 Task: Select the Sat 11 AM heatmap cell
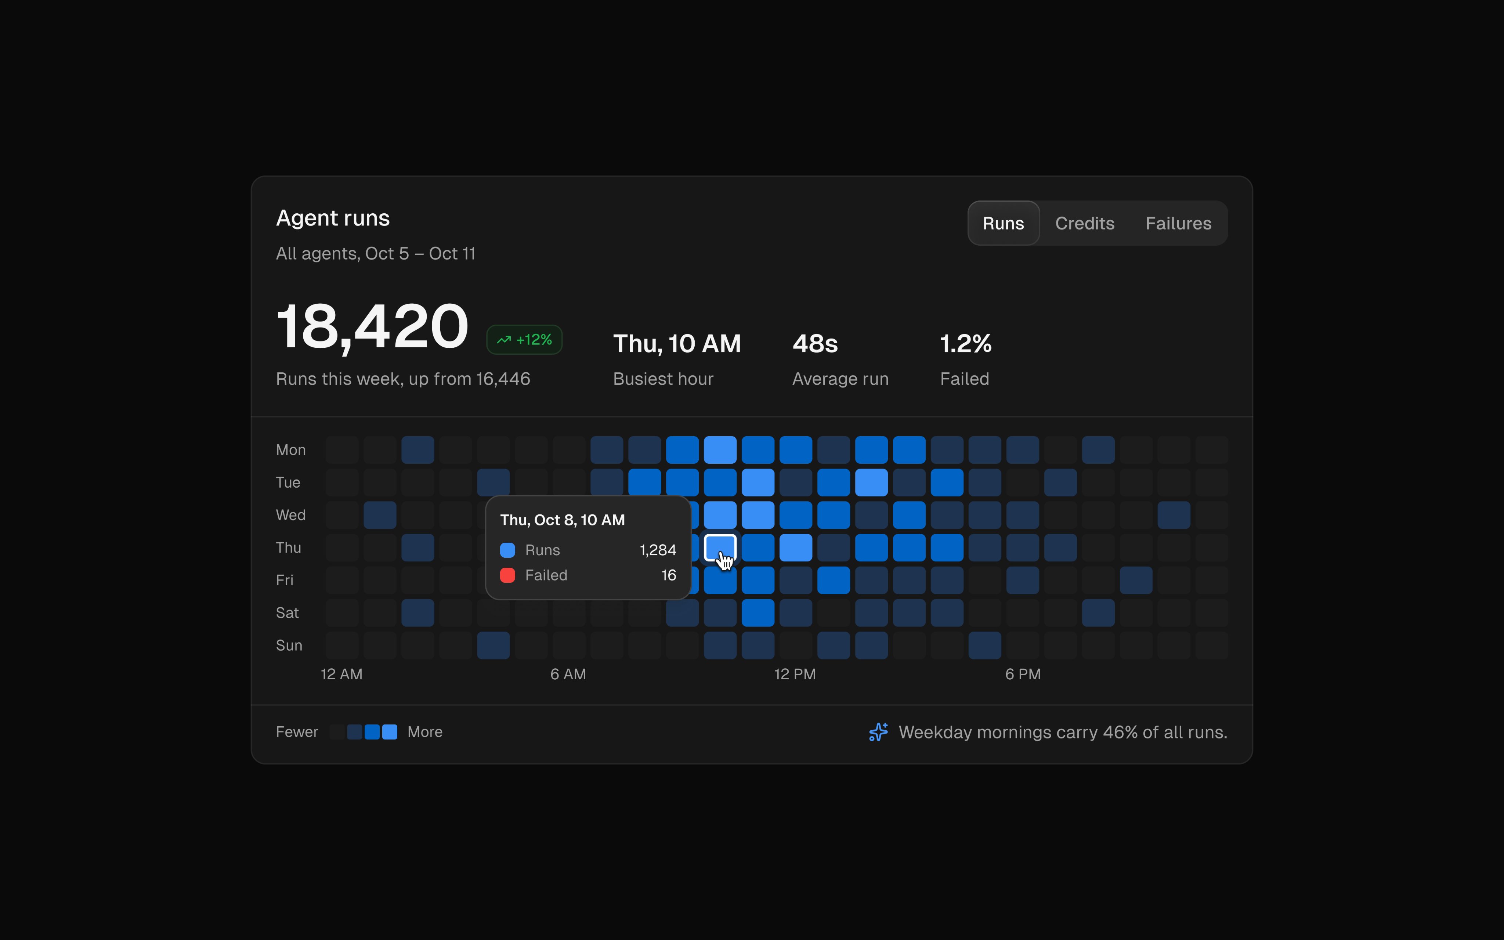click(758, 613)
